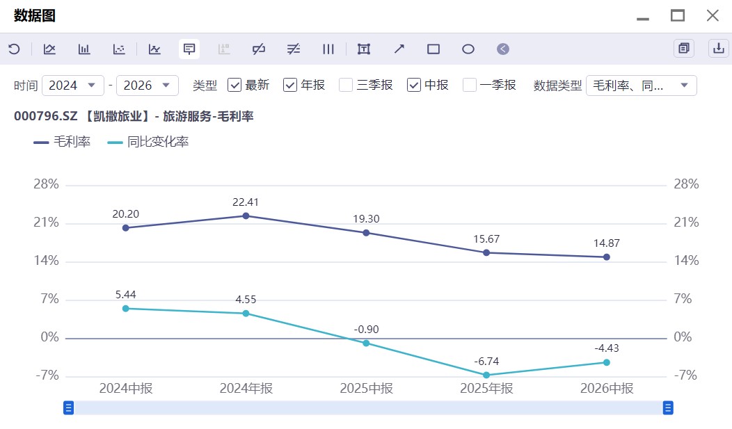732x429 pixels.
Task: Enable the 三季报 checkbox
Action: coord(345,85)
